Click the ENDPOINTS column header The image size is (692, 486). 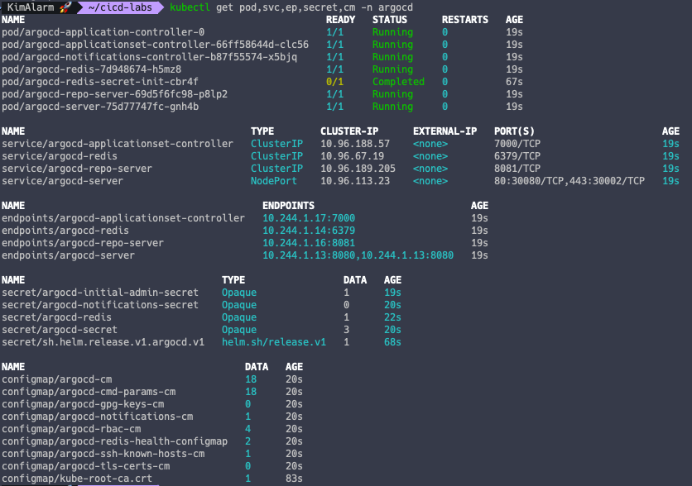coord(288,206)
